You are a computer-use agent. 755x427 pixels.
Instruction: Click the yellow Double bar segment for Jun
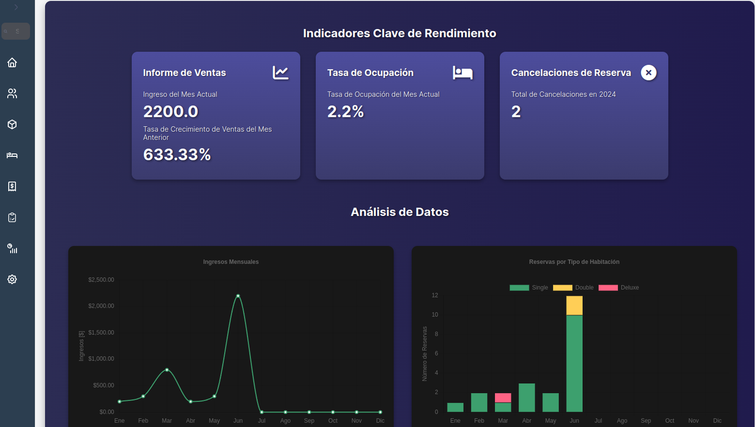tap(575, 306)
